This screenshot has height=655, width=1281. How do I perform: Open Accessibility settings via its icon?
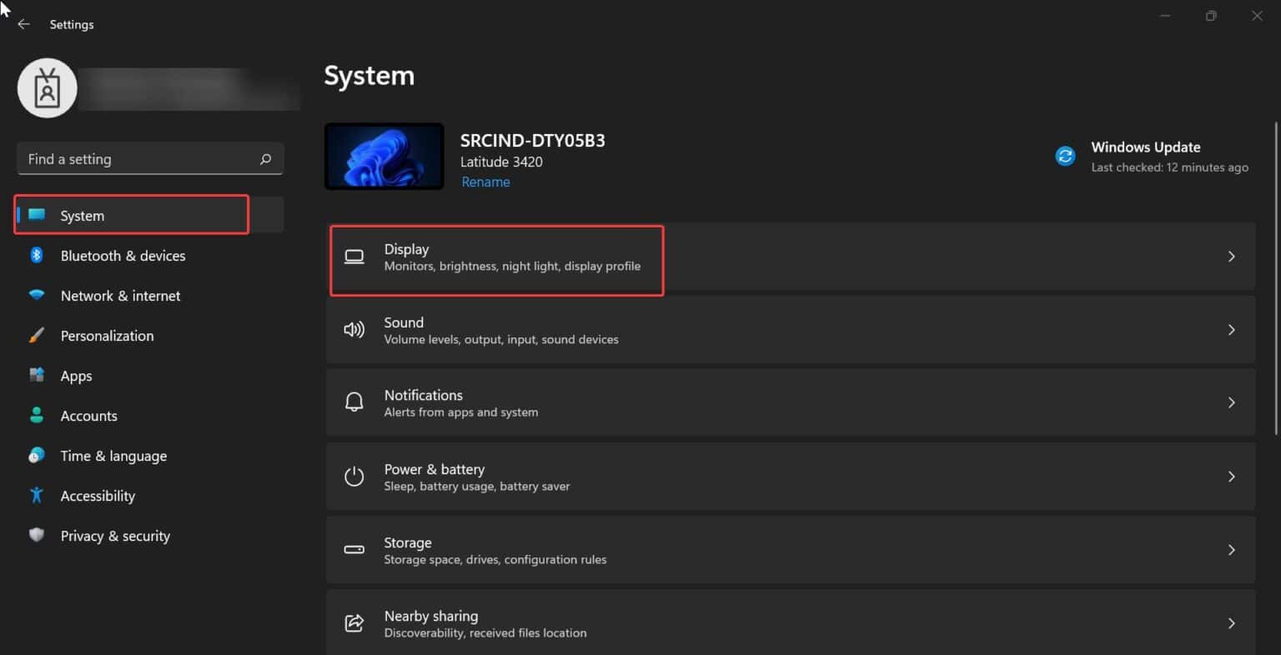pyautogui.click(x=36, y=495)
